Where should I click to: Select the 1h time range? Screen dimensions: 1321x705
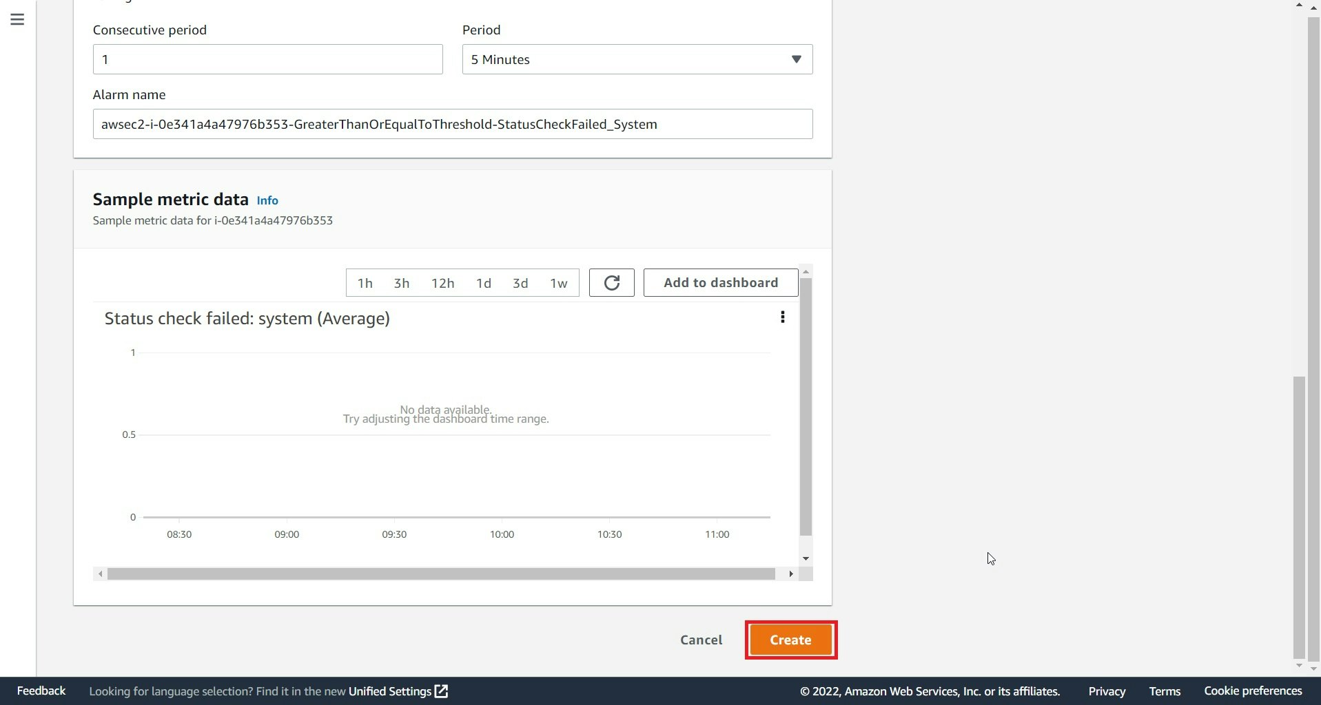[365, 282]
